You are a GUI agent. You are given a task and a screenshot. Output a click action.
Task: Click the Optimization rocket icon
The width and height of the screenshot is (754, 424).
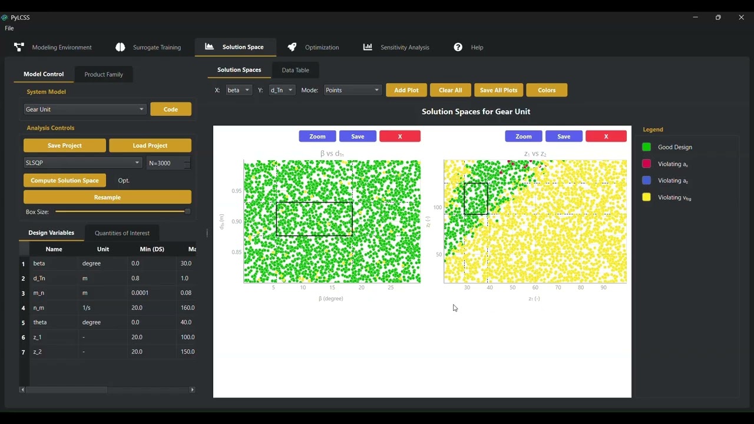click(x=292, y=47)
